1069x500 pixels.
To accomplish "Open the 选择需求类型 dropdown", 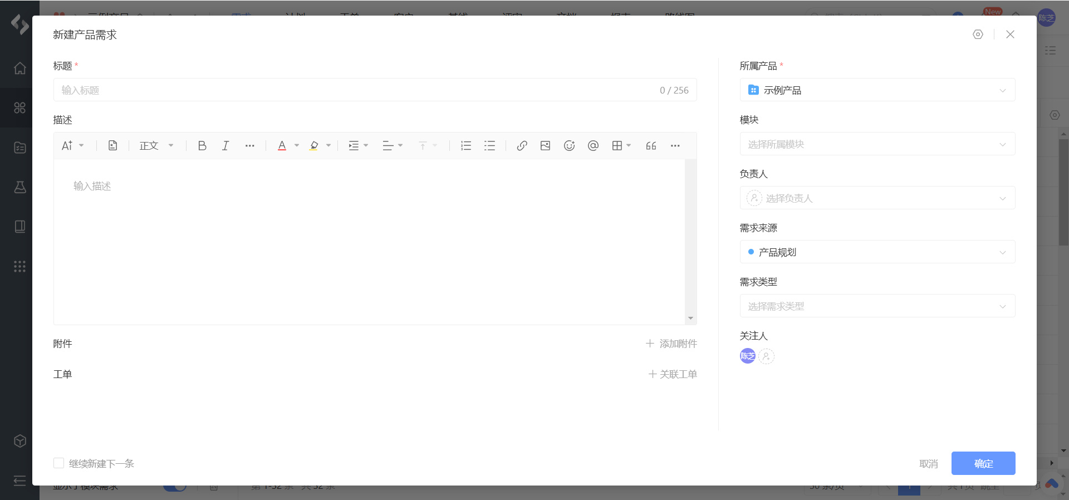I will tap(877, 306).
